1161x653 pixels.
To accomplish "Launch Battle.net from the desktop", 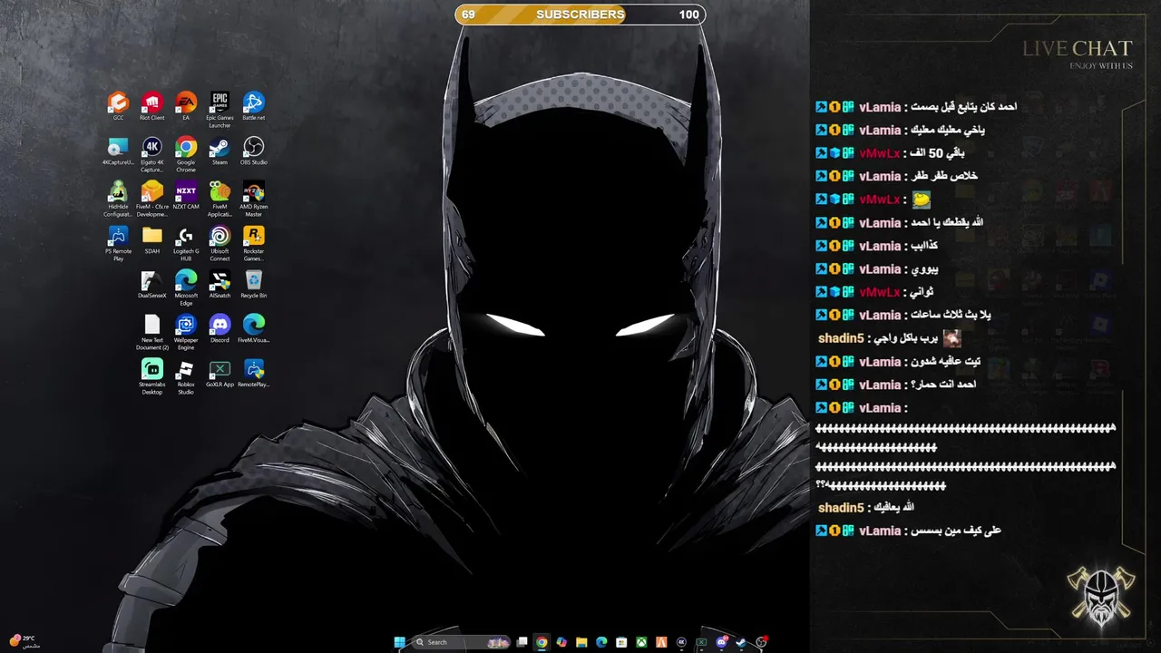I will (x=253, y=105).
